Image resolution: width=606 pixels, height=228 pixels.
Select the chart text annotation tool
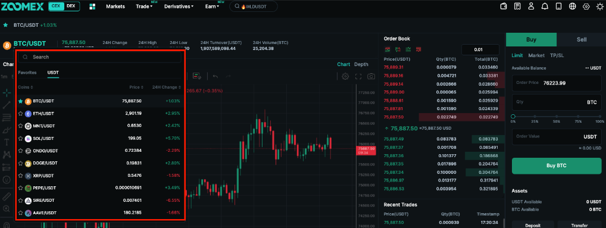point(6,142)
